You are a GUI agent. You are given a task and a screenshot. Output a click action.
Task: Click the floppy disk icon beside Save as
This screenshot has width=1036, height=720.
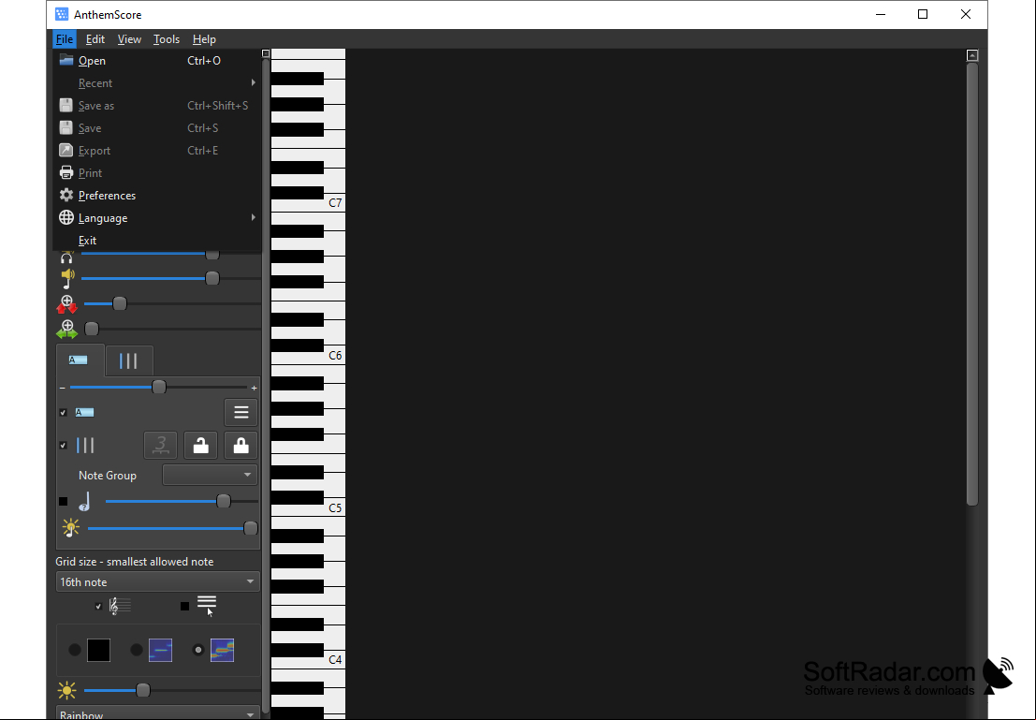[66, 105]
